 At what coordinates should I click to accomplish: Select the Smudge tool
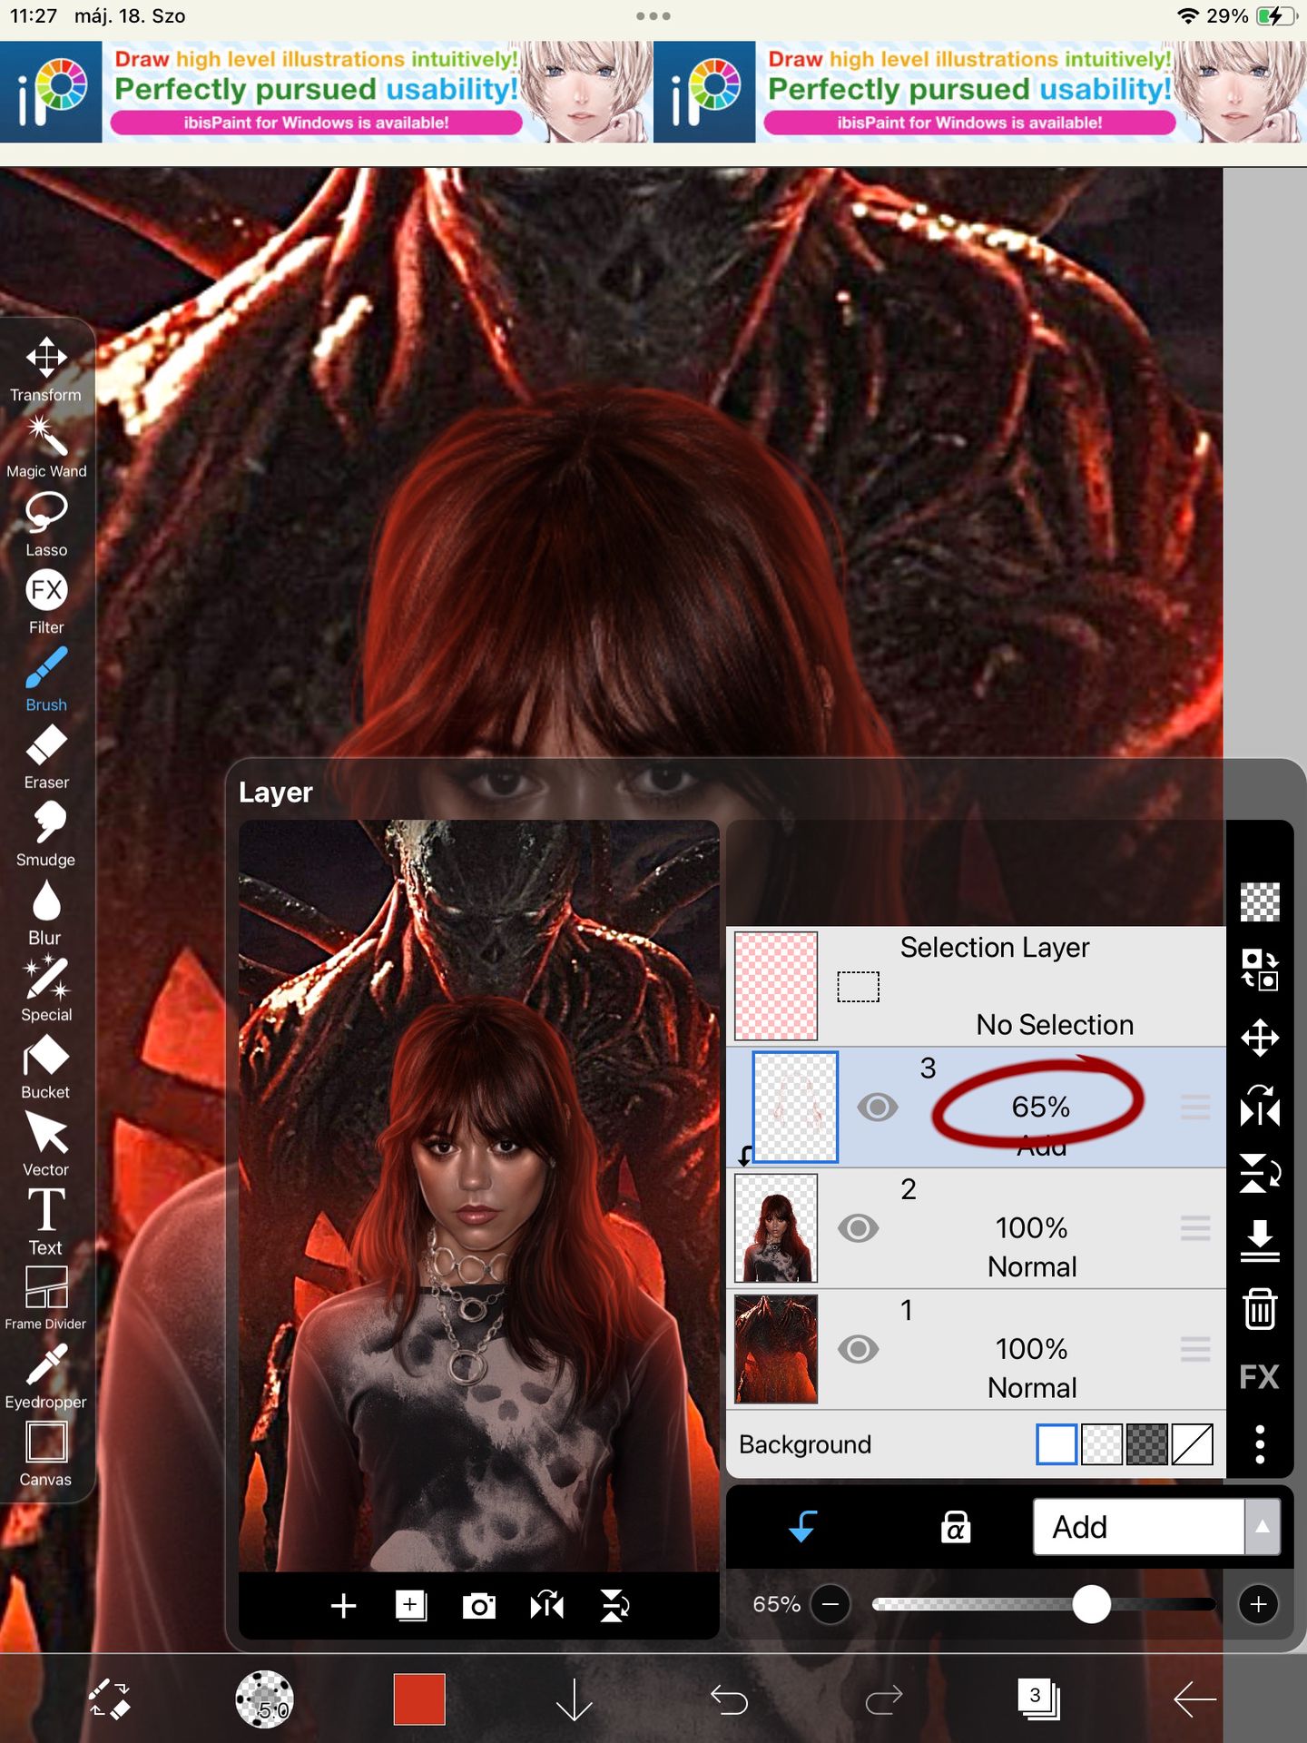[46, 833]
